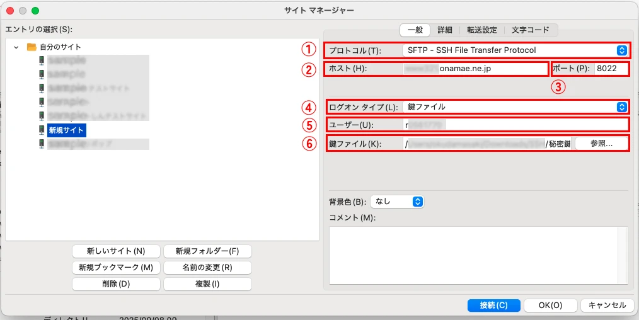Click the 接続 connect button
The height and width of the screenshot is (320, 639).
[x=493, y=305]
